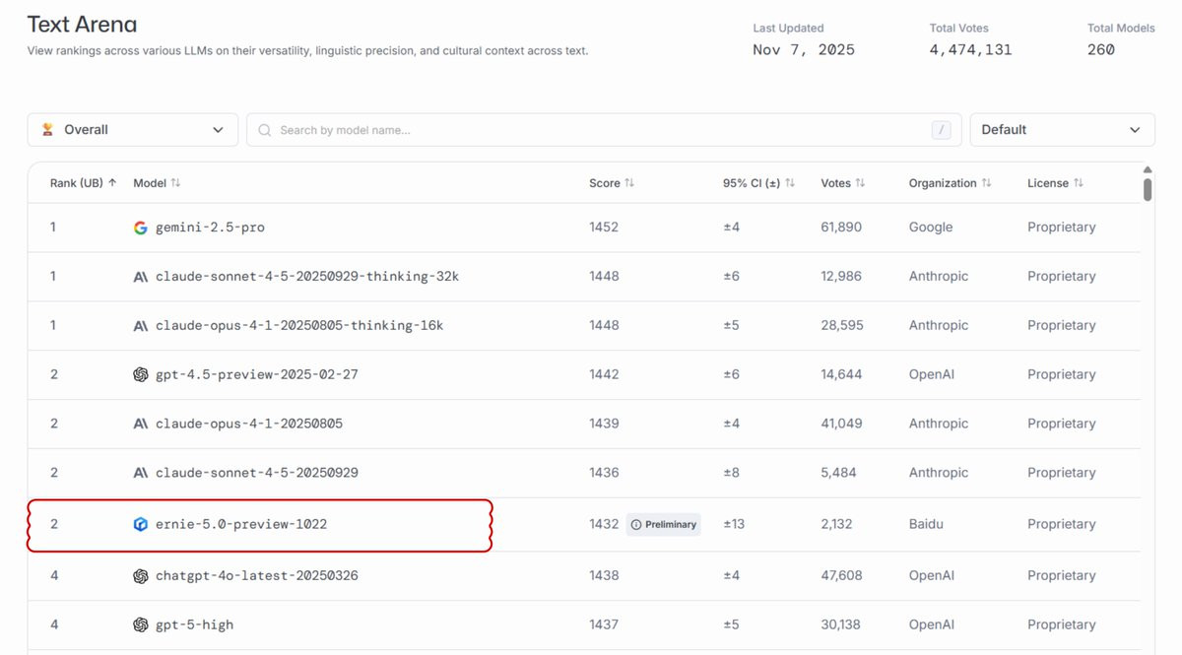Click sort arrows next to 95% CI header
This screenshot has width=1182, height=655.
790,183
